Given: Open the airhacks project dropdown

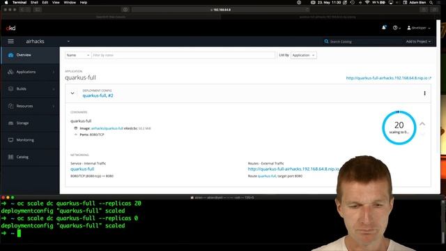Looking at the screenshot, I should [x=48, y=41].
